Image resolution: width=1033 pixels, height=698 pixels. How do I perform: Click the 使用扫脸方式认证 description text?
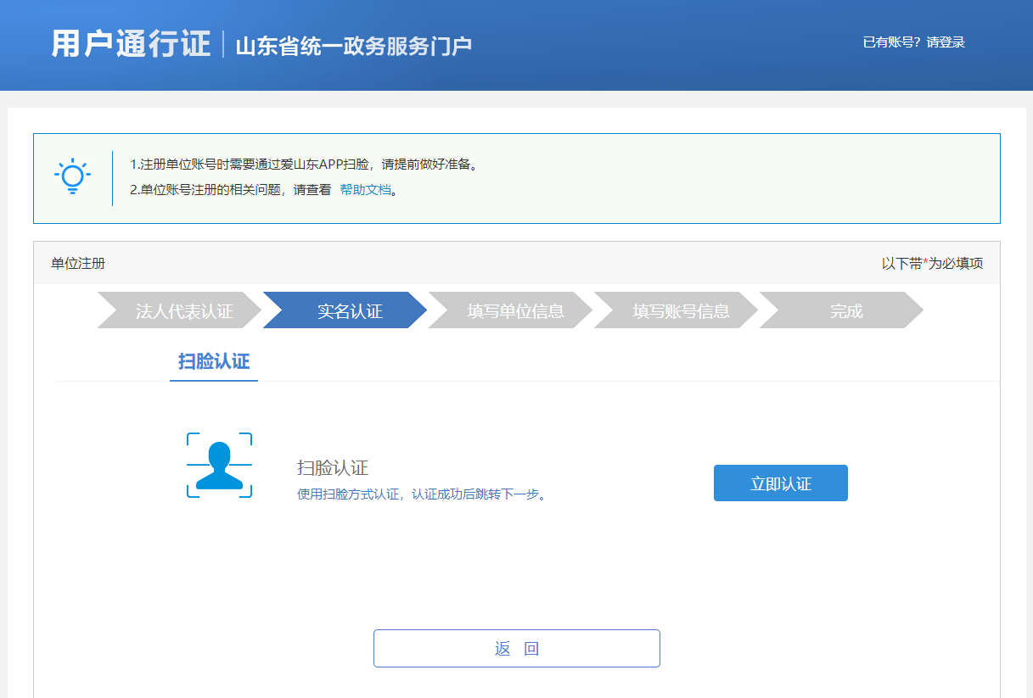pos(420,494)
